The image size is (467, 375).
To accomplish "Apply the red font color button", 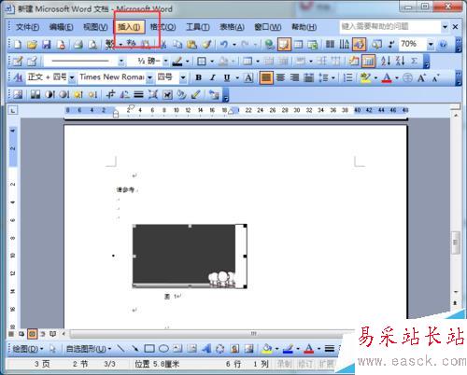I will [387, 77].
